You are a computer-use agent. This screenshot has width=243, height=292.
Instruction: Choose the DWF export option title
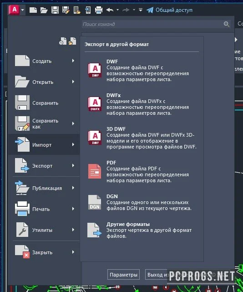tap(112, 61)
